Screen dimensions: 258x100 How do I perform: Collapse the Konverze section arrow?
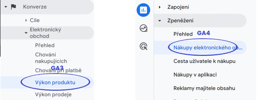pyautogui.click(x=6, y=7)
